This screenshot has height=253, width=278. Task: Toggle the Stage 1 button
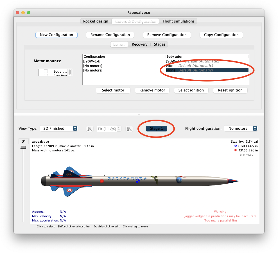tap(156, 128)
